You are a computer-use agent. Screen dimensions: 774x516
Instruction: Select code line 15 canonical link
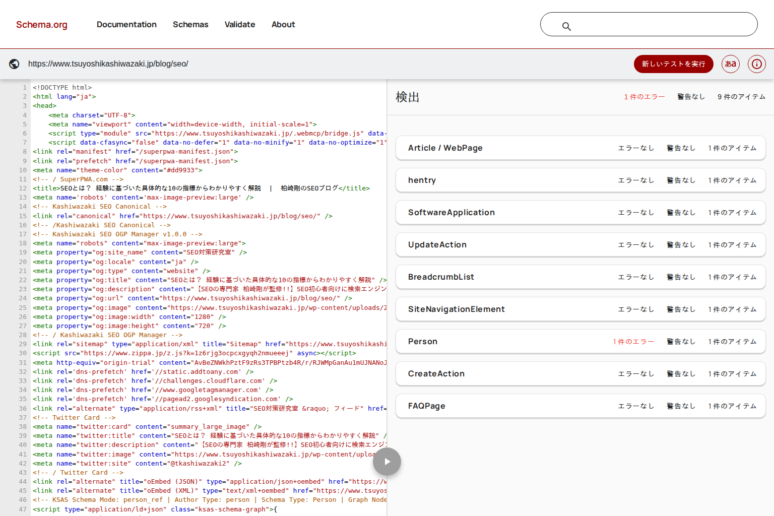[x=182, y=216]
